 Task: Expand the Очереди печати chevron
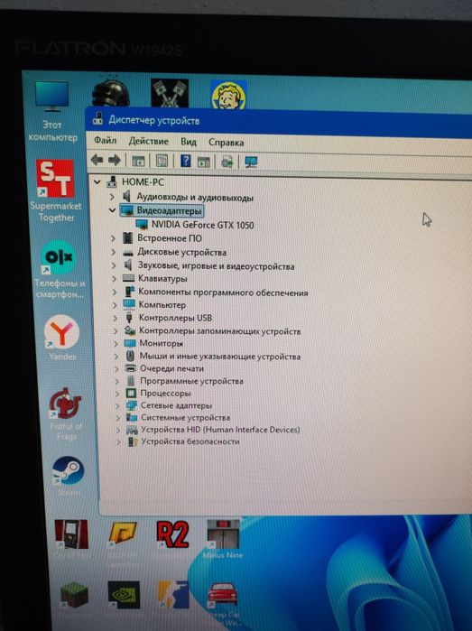point(116,368)
